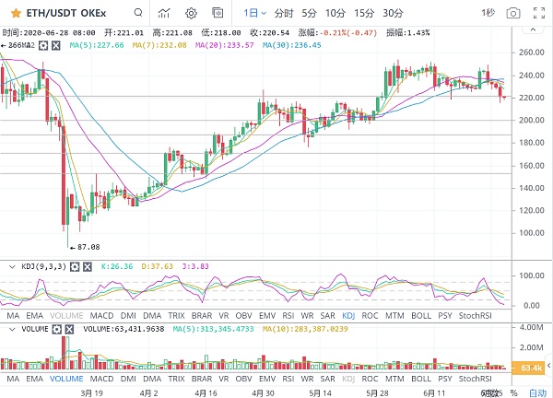Open the indicators chart icon in top toolbar
The width and height of the screenshot is (553, 398).
(x=164, y=14)
